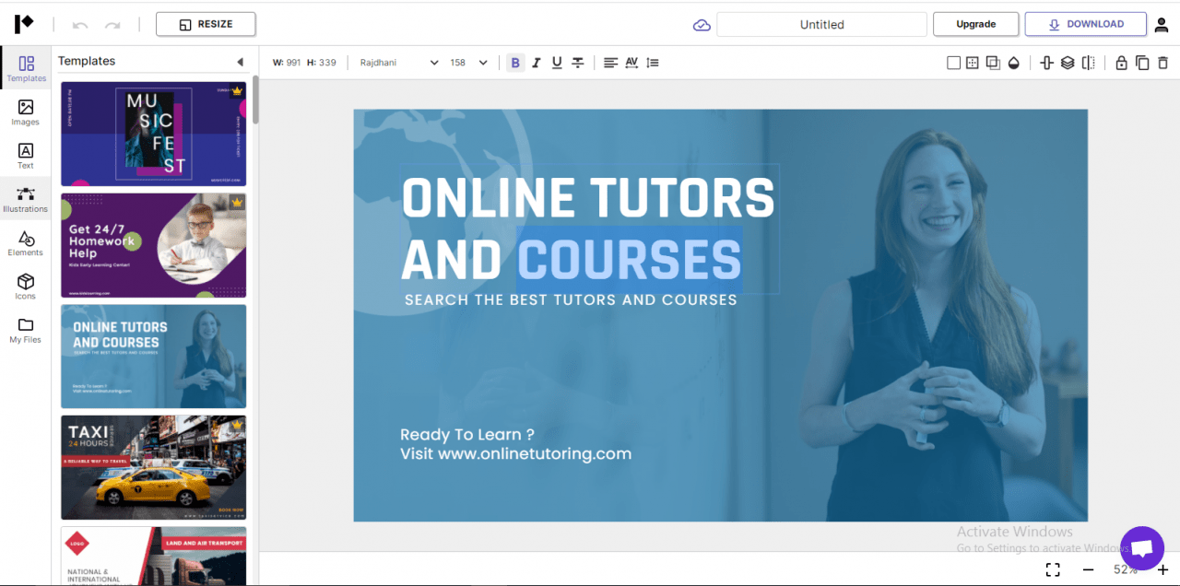Click the DOWNLOAD button
This screenshot has height=586, width=1180.
coord(1085,24)
